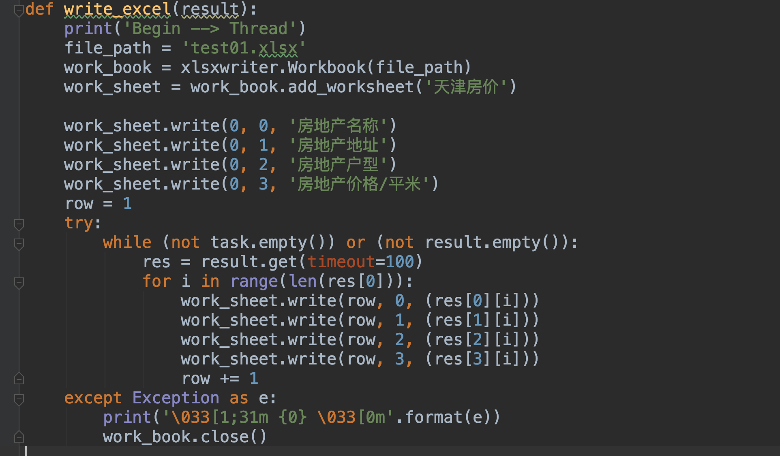Collapse the try block fold marker
780x456 pixels.
pyautogui.click(x=19, y=224)
